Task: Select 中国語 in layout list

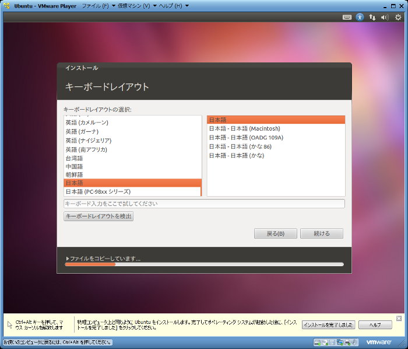Action: [x=132, y=167]
